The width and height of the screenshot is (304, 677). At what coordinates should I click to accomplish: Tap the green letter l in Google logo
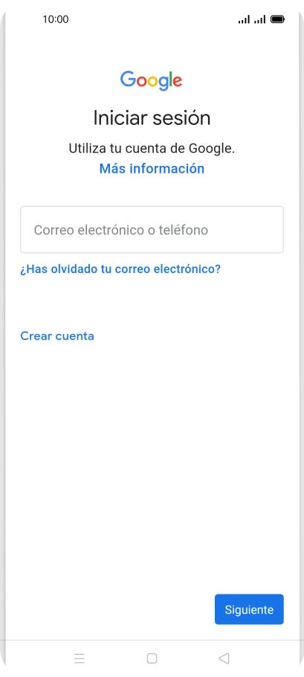pyautogui.click(x=169, y=79)
